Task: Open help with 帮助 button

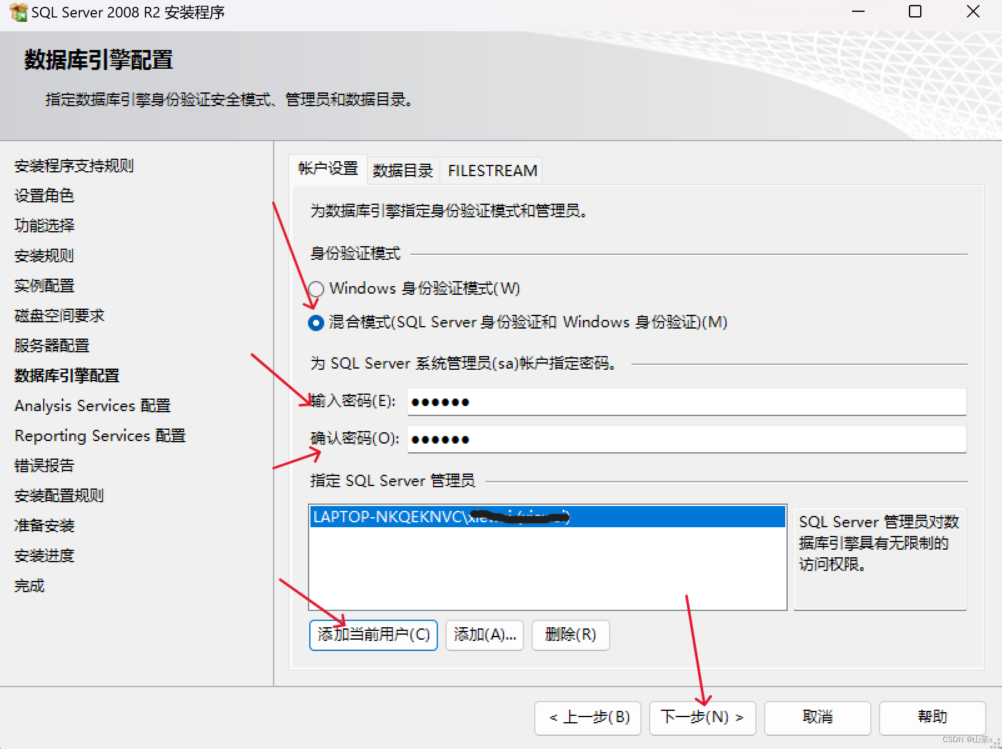Action: (x=933, y=718)
